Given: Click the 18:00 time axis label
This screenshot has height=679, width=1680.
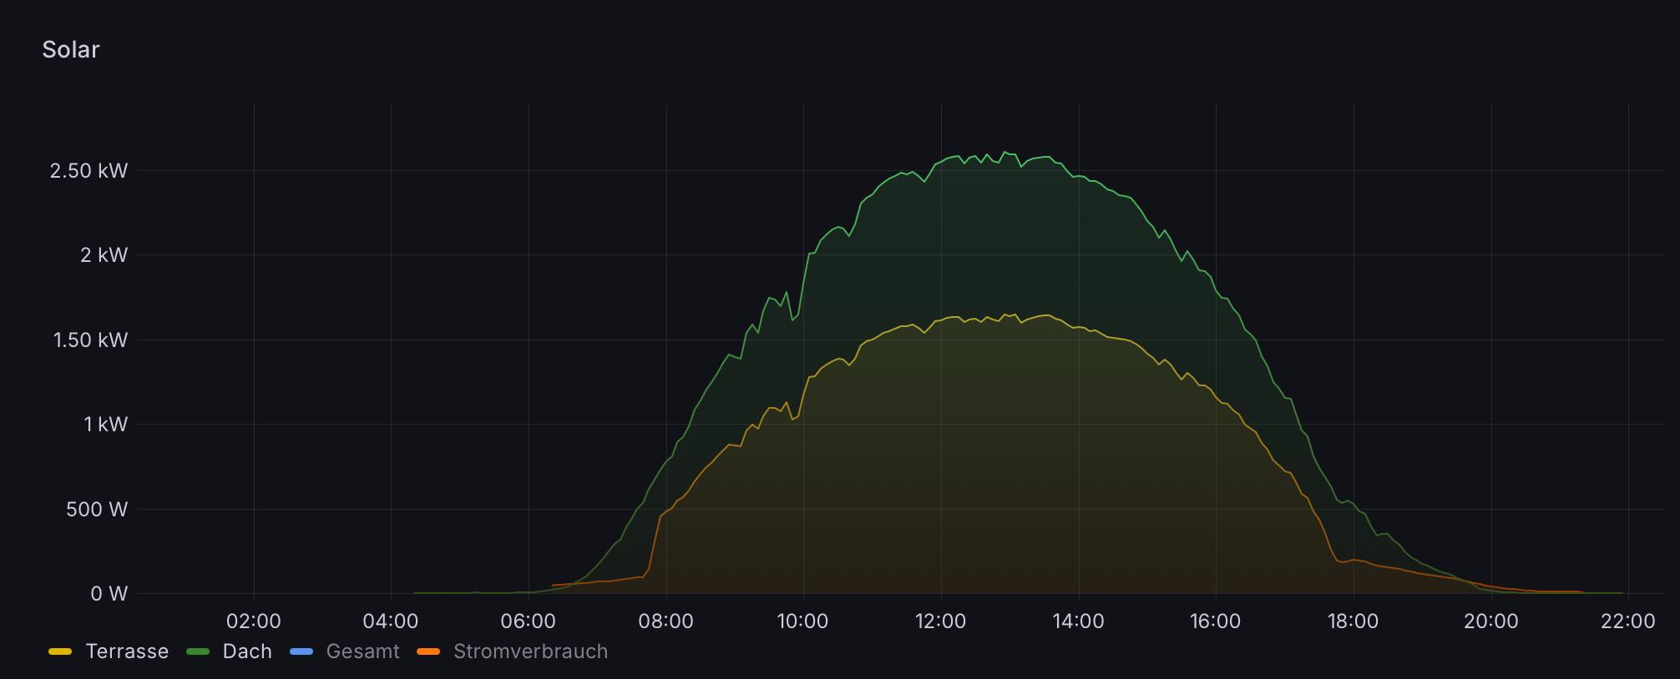Looking at the screenshot, I should [1353, 621].
